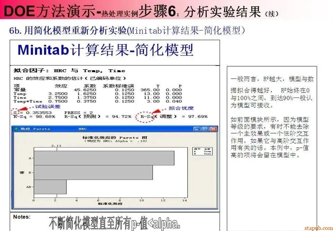Screen dimensions: 333x231
Task: Click the 效应 column header
Action: (x=61, y=86)
